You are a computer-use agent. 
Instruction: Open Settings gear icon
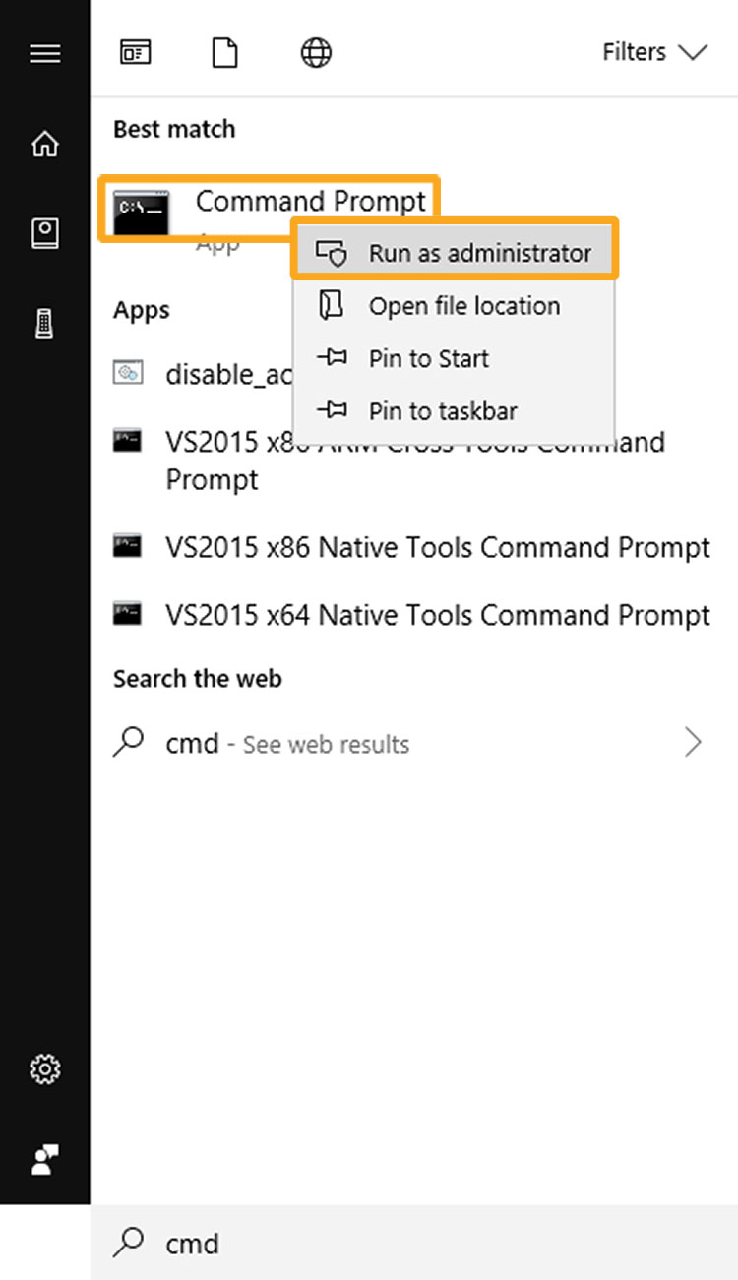point(44,1068)
